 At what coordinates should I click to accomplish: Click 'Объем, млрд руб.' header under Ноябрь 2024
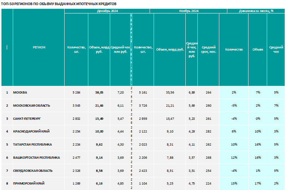[x=170, y=50]
